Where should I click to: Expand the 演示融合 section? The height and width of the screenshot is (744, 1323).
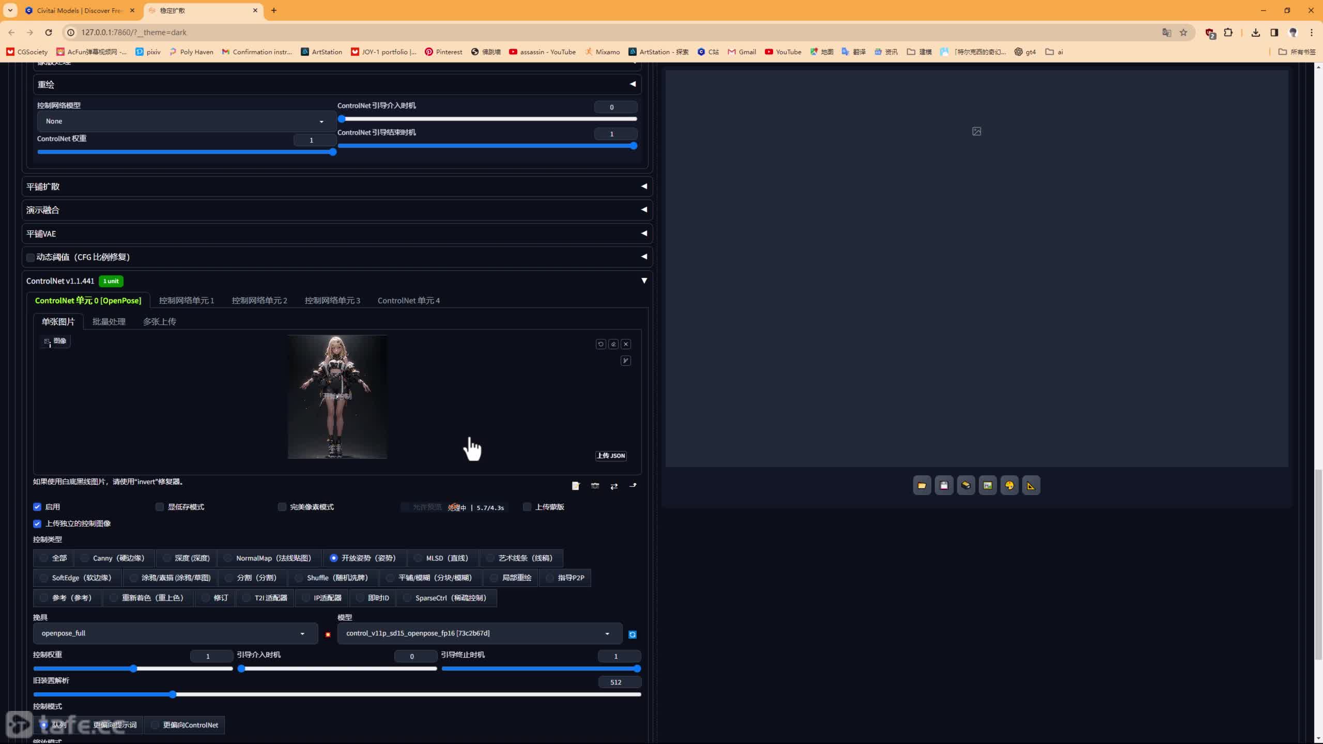point(337,210)
